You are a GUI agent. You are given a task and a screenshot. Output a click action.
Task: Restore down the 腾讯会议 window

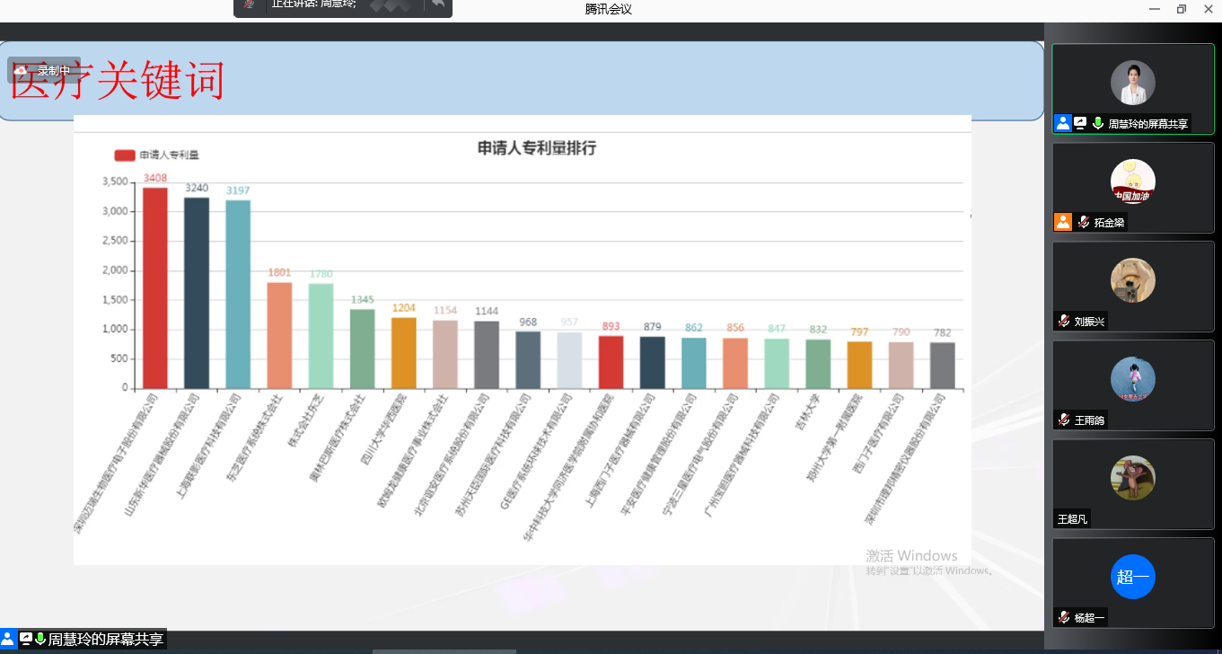1181,9
